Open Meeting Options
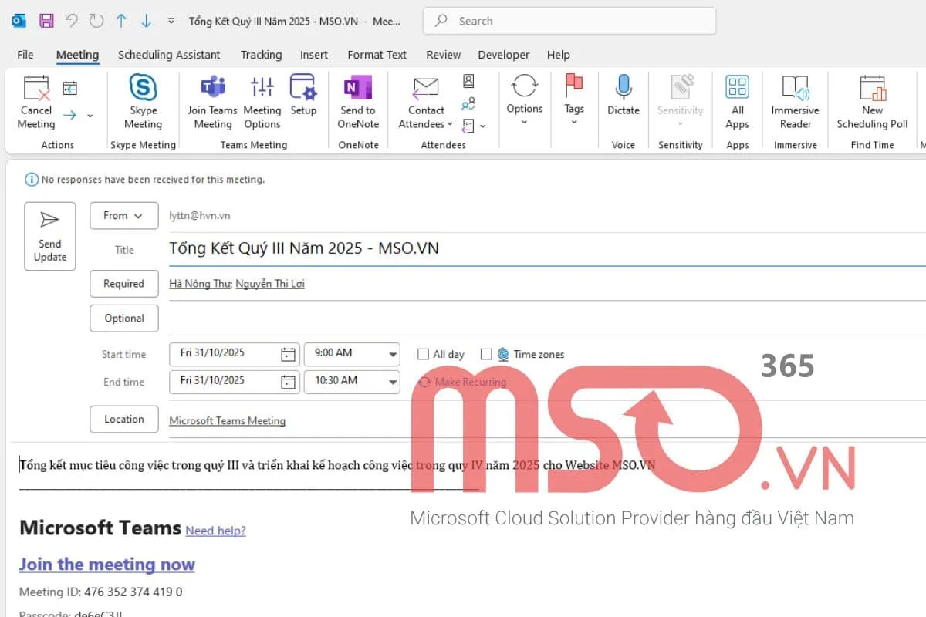 [262, 101]
